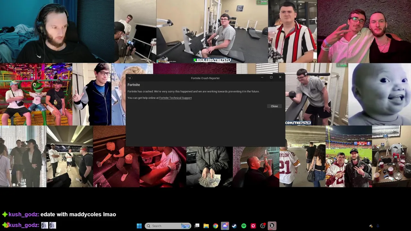Click the 'Fortnite has crashed' message text
Image resolution: width=411 pixels, height=231 pixels.
click(x=193, y=91)
